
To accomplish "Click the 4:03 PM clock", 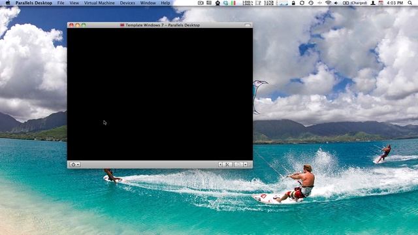I will 394,3.
